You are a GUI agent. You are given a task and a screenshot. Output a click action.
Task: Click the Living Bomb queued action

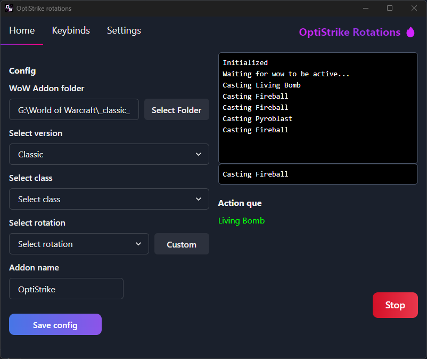(x=241, y=220)
